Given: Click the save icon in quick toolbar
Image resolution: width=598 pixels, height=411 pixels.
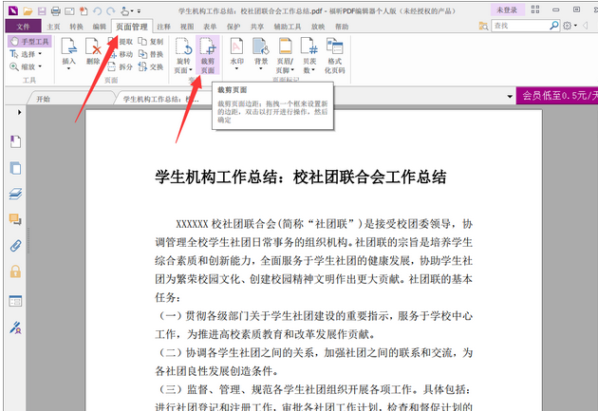Looking at the screenshot, I should 42,11.
